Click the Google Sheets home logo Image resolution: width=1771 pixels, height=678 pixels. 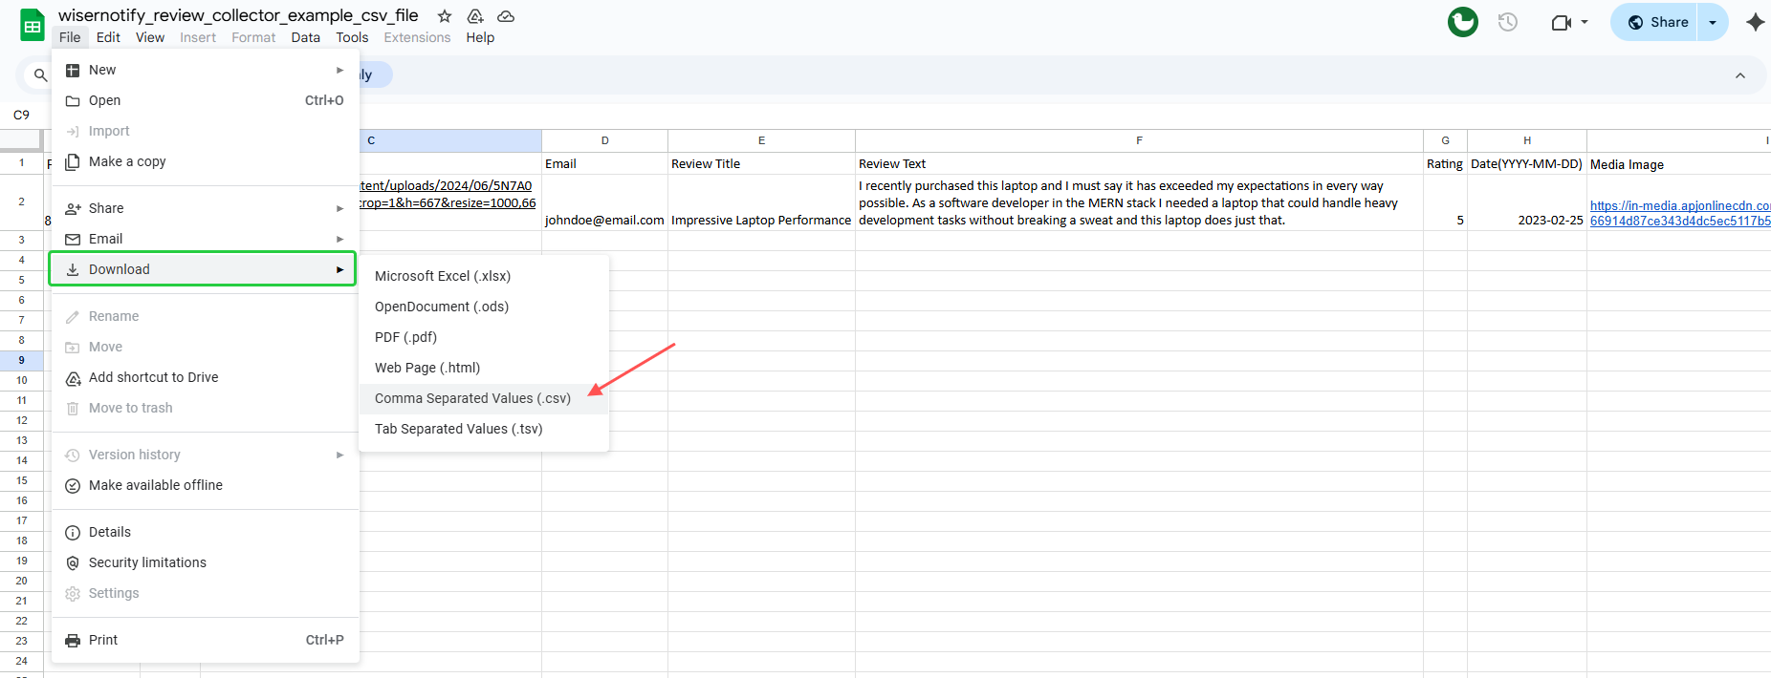pos(33,26)
